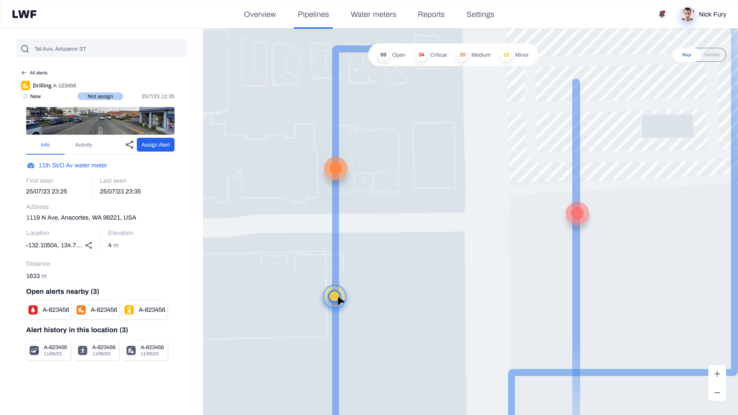Image resolution: width=738 pixels, height=415 pixels.
Task: Open the Settings tab
Action: [480, 14]
